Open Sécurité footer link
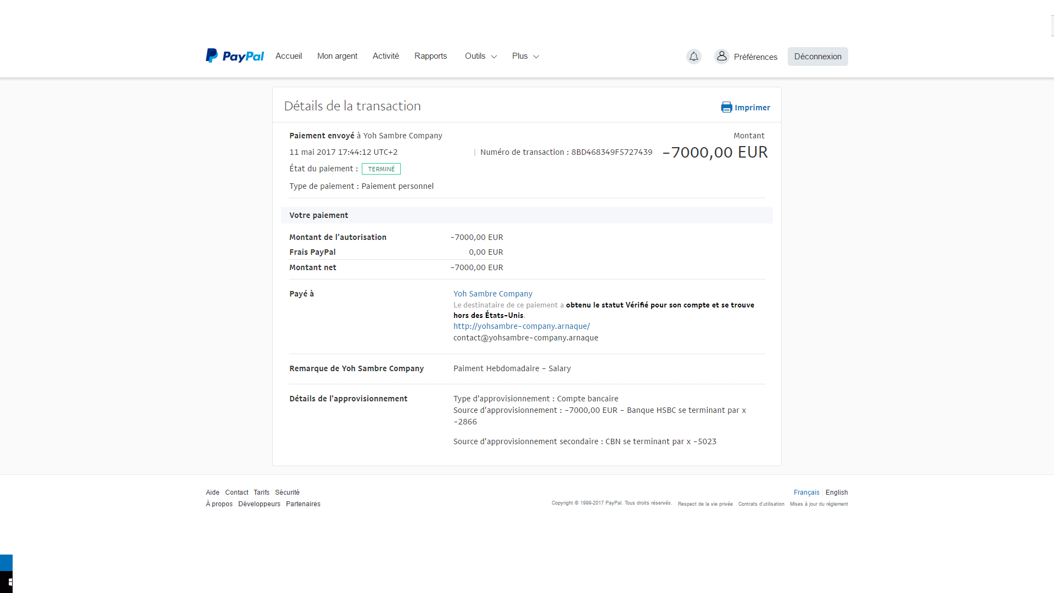 [x=287, y=493]
